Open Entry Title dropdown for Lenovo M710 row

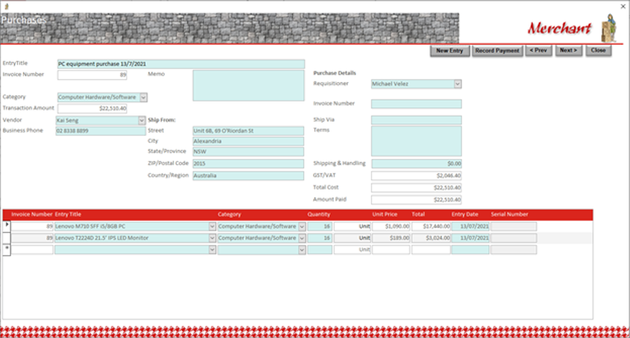coord(212,227)
